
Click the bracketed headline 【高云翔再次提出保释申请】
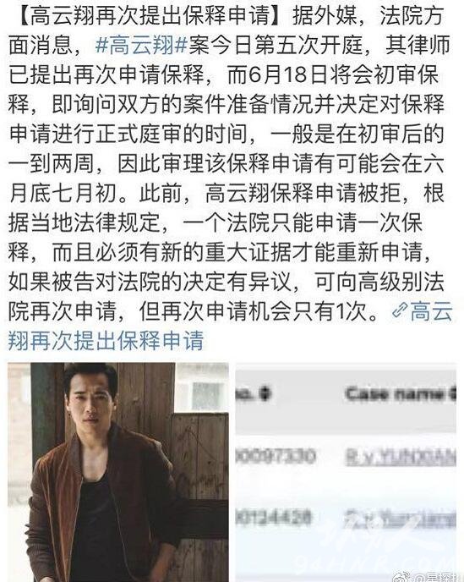pos(147,15)
